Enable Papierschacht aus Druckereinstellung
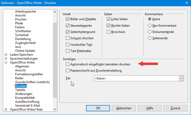Screen dimensions: 191x115 click(x=68, y=70)
